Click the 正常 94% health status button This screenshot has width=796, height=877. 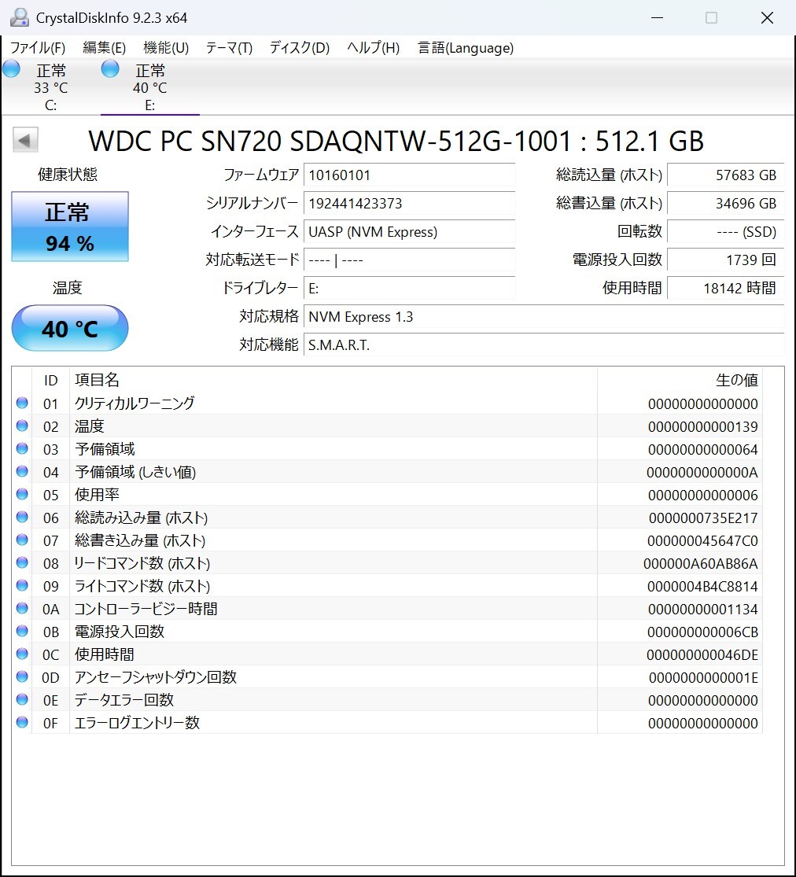point(70,227)
